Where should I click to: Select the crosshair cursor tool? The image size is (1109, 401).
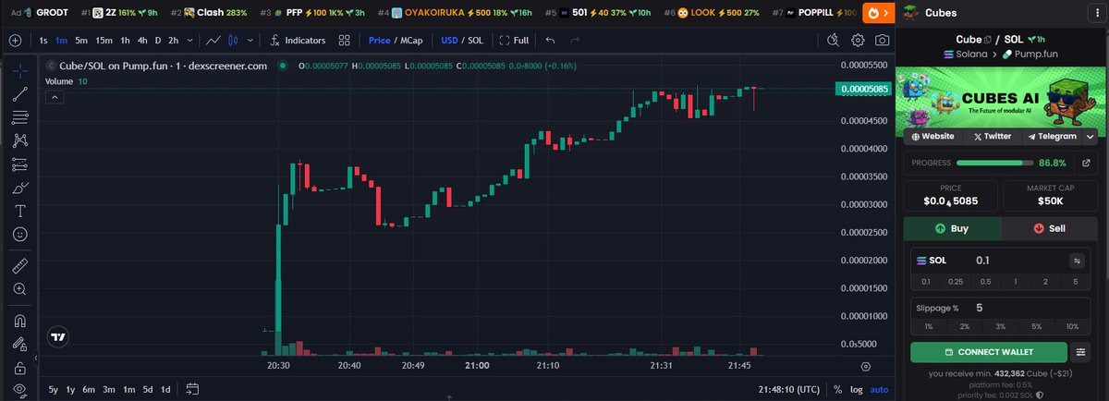(19, 70)
